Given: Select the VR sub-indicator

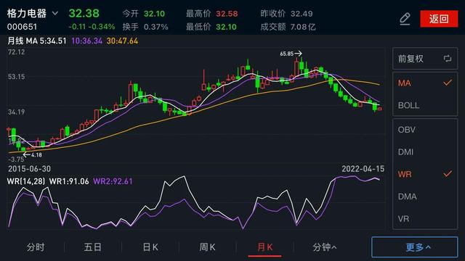Looking at the screenshot, I should tap(425, 219).
